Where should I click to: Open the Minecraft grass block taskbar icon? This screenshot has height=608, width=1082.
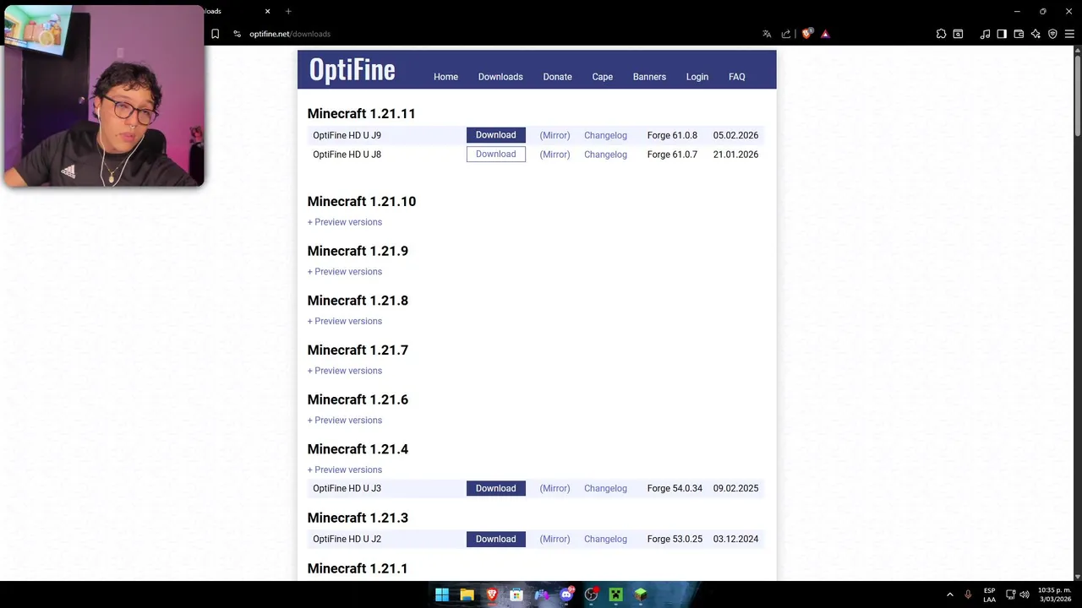tap(641, 594)
